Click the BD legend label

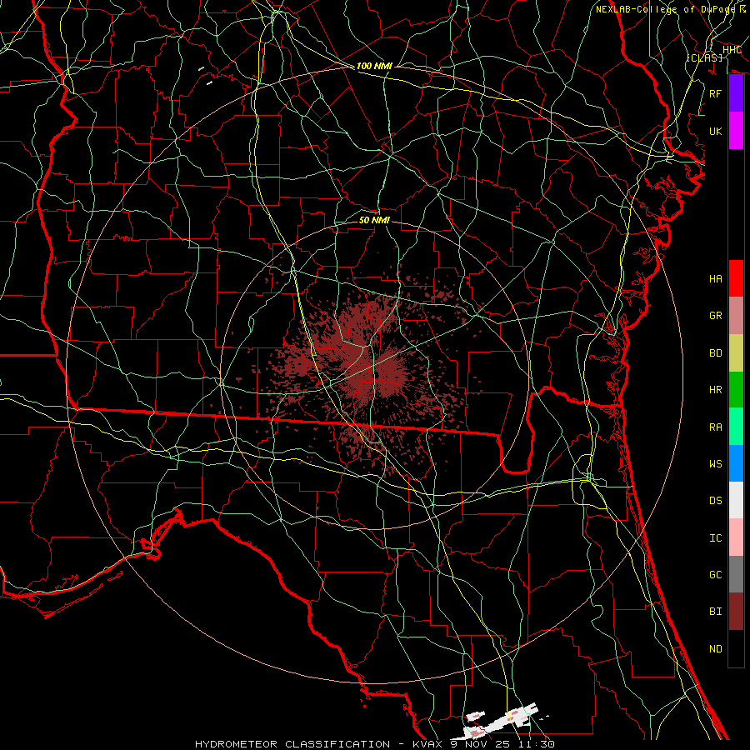coord(716,353)
